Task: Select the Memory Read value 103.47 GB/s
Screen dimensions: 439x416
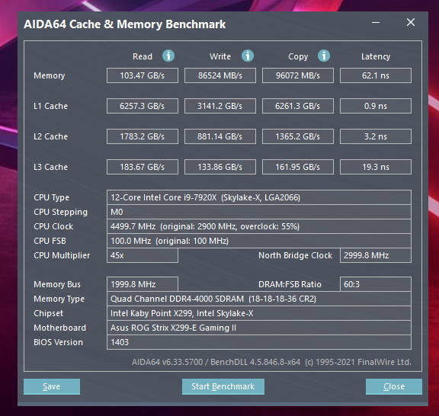Action: pyautogui.click(x=143, y=75)
